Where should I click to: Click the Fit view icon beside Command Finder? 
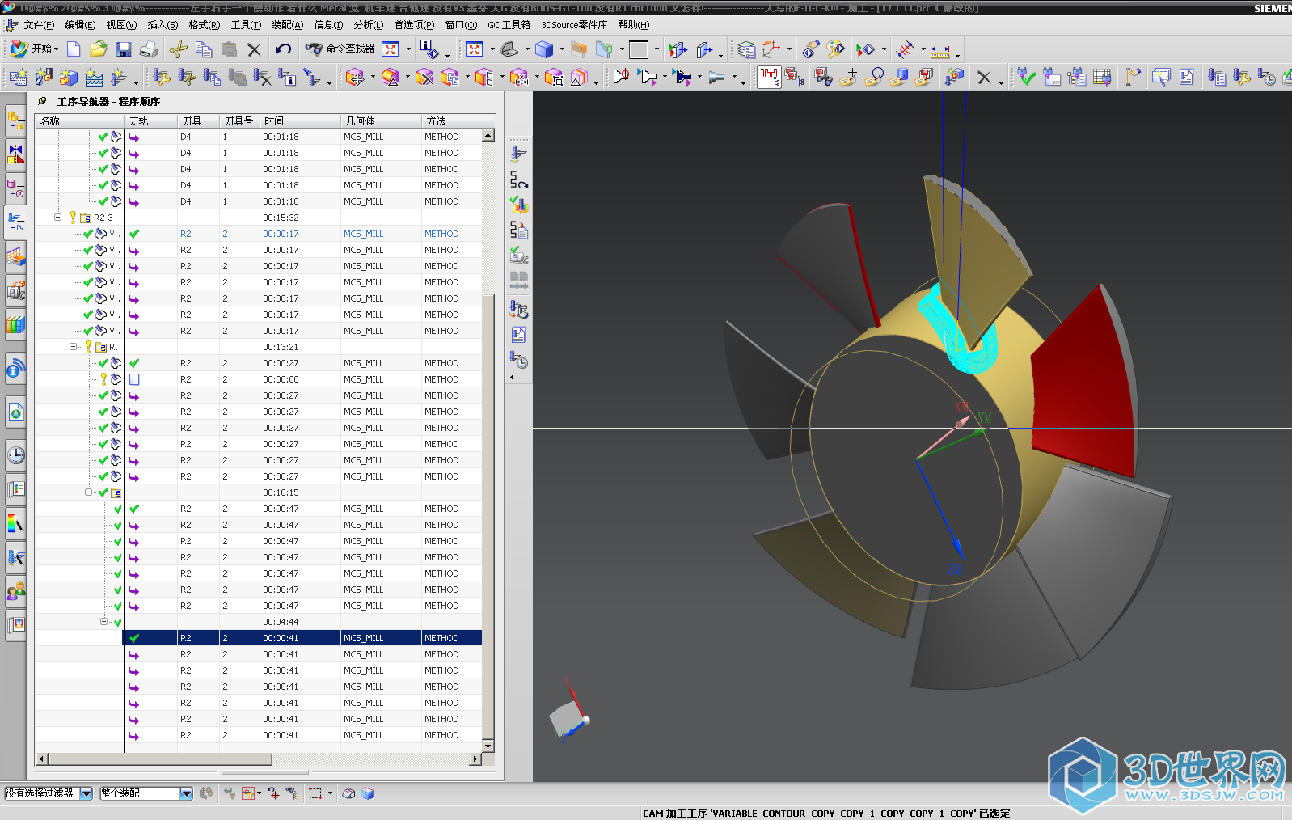point(391,49)
